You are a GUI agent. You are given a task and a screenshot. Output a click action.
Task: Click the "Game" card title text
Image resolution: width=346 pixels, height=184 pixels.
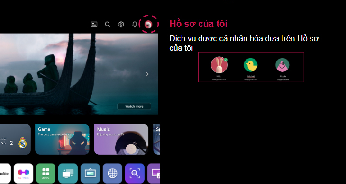(x=44, y=129)
